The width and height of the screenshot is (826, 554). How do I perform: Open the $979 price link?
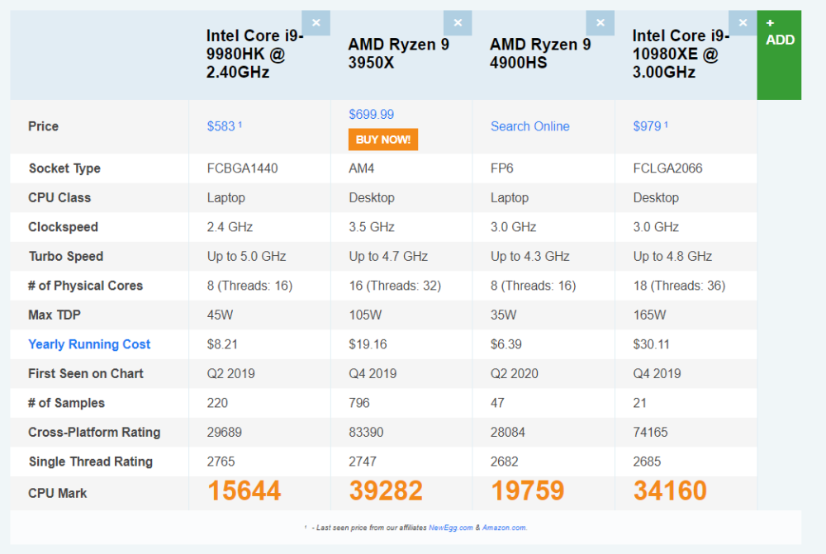pyautogui.click(x=648, y=126)
